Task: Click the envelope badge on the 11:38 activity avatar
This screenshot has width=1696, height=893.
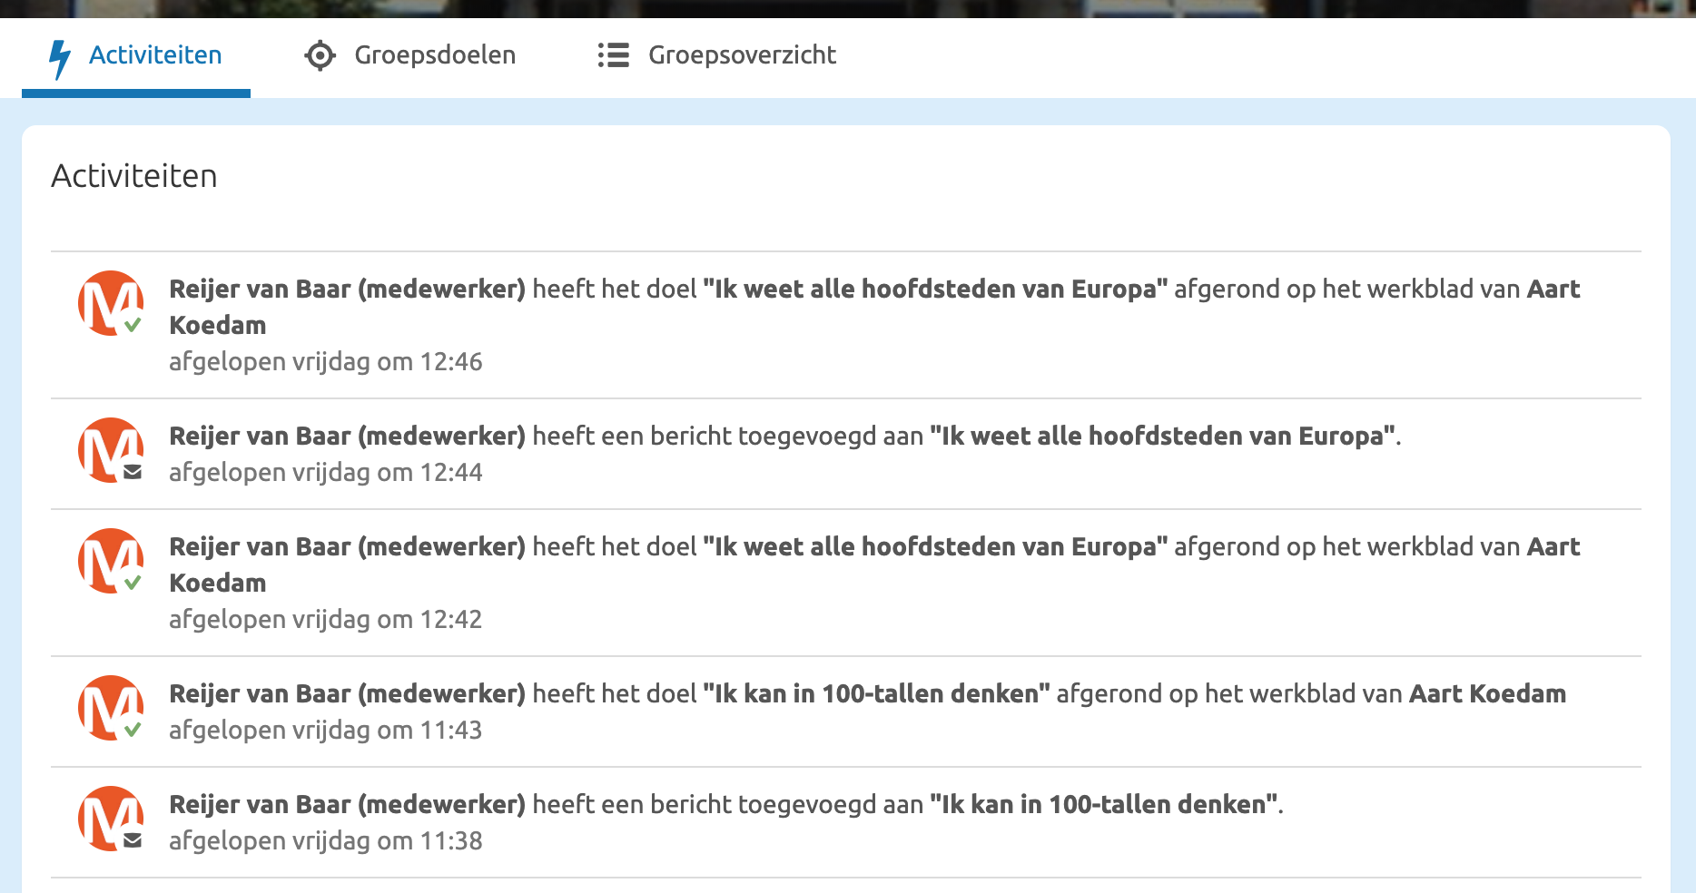Action: 132,841
